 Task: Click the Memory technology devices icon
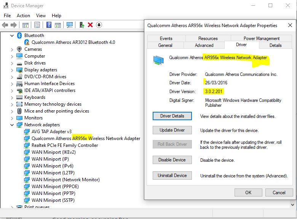pyautogui.click(x=19, y=104)
